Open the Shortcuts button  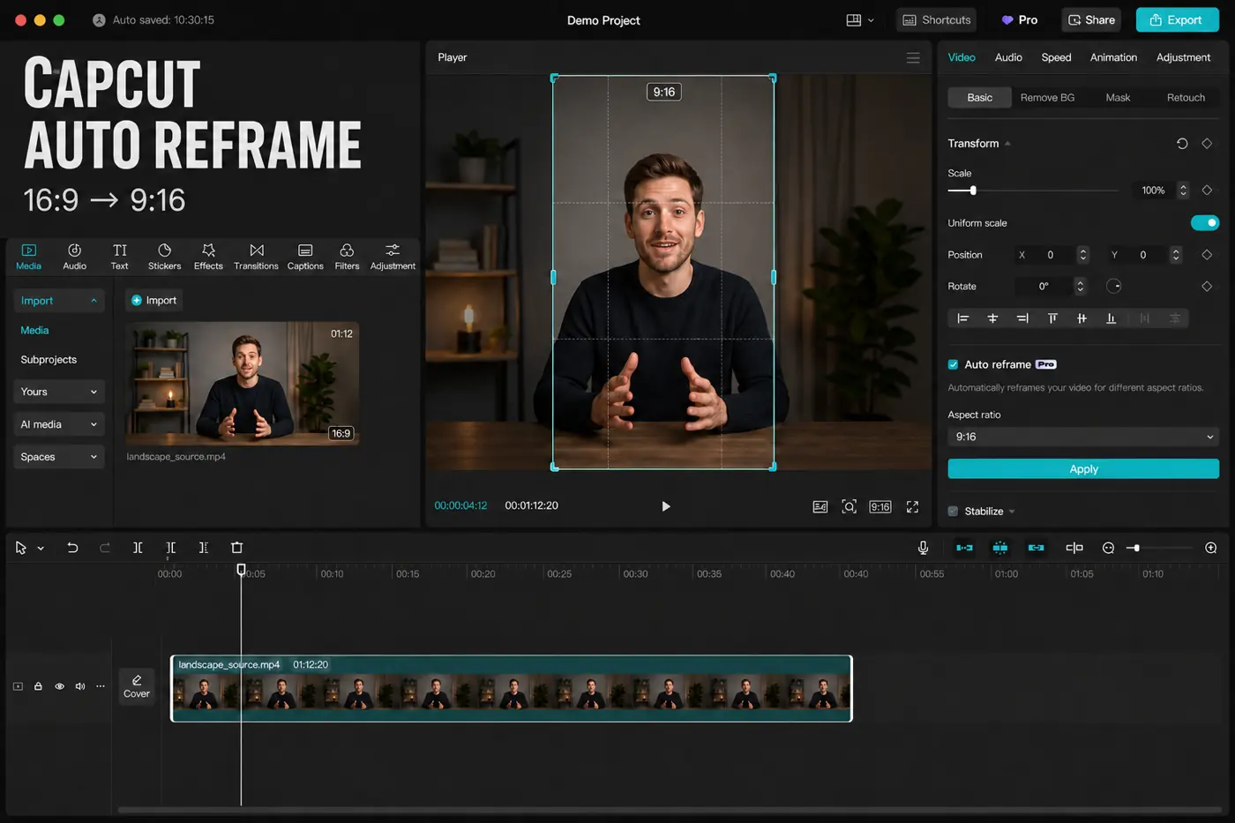[x=936, y=19]
